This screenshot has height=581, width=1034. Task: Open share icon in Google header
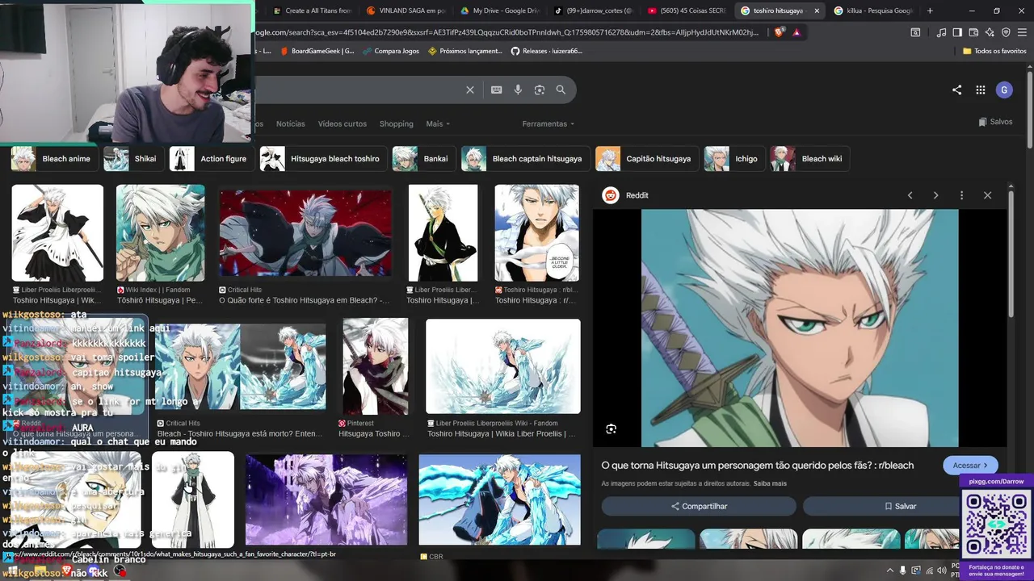(x=956, y=90)
